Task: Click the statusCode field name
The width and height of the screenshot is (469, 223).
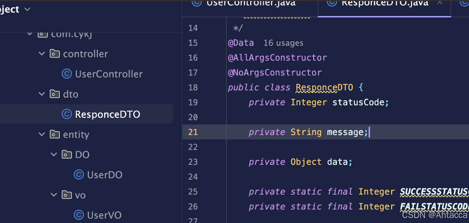Action: coord(358,102)
